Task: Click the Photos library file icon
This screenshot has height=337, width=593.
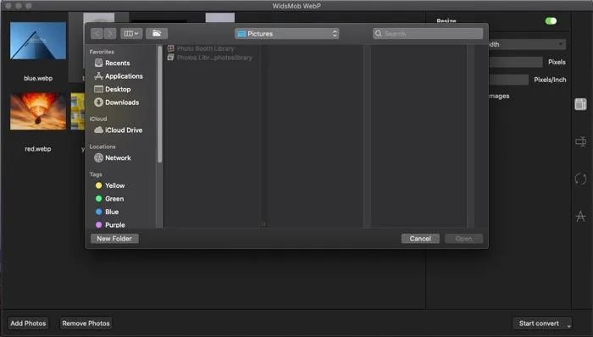Action: click(171, 58)
